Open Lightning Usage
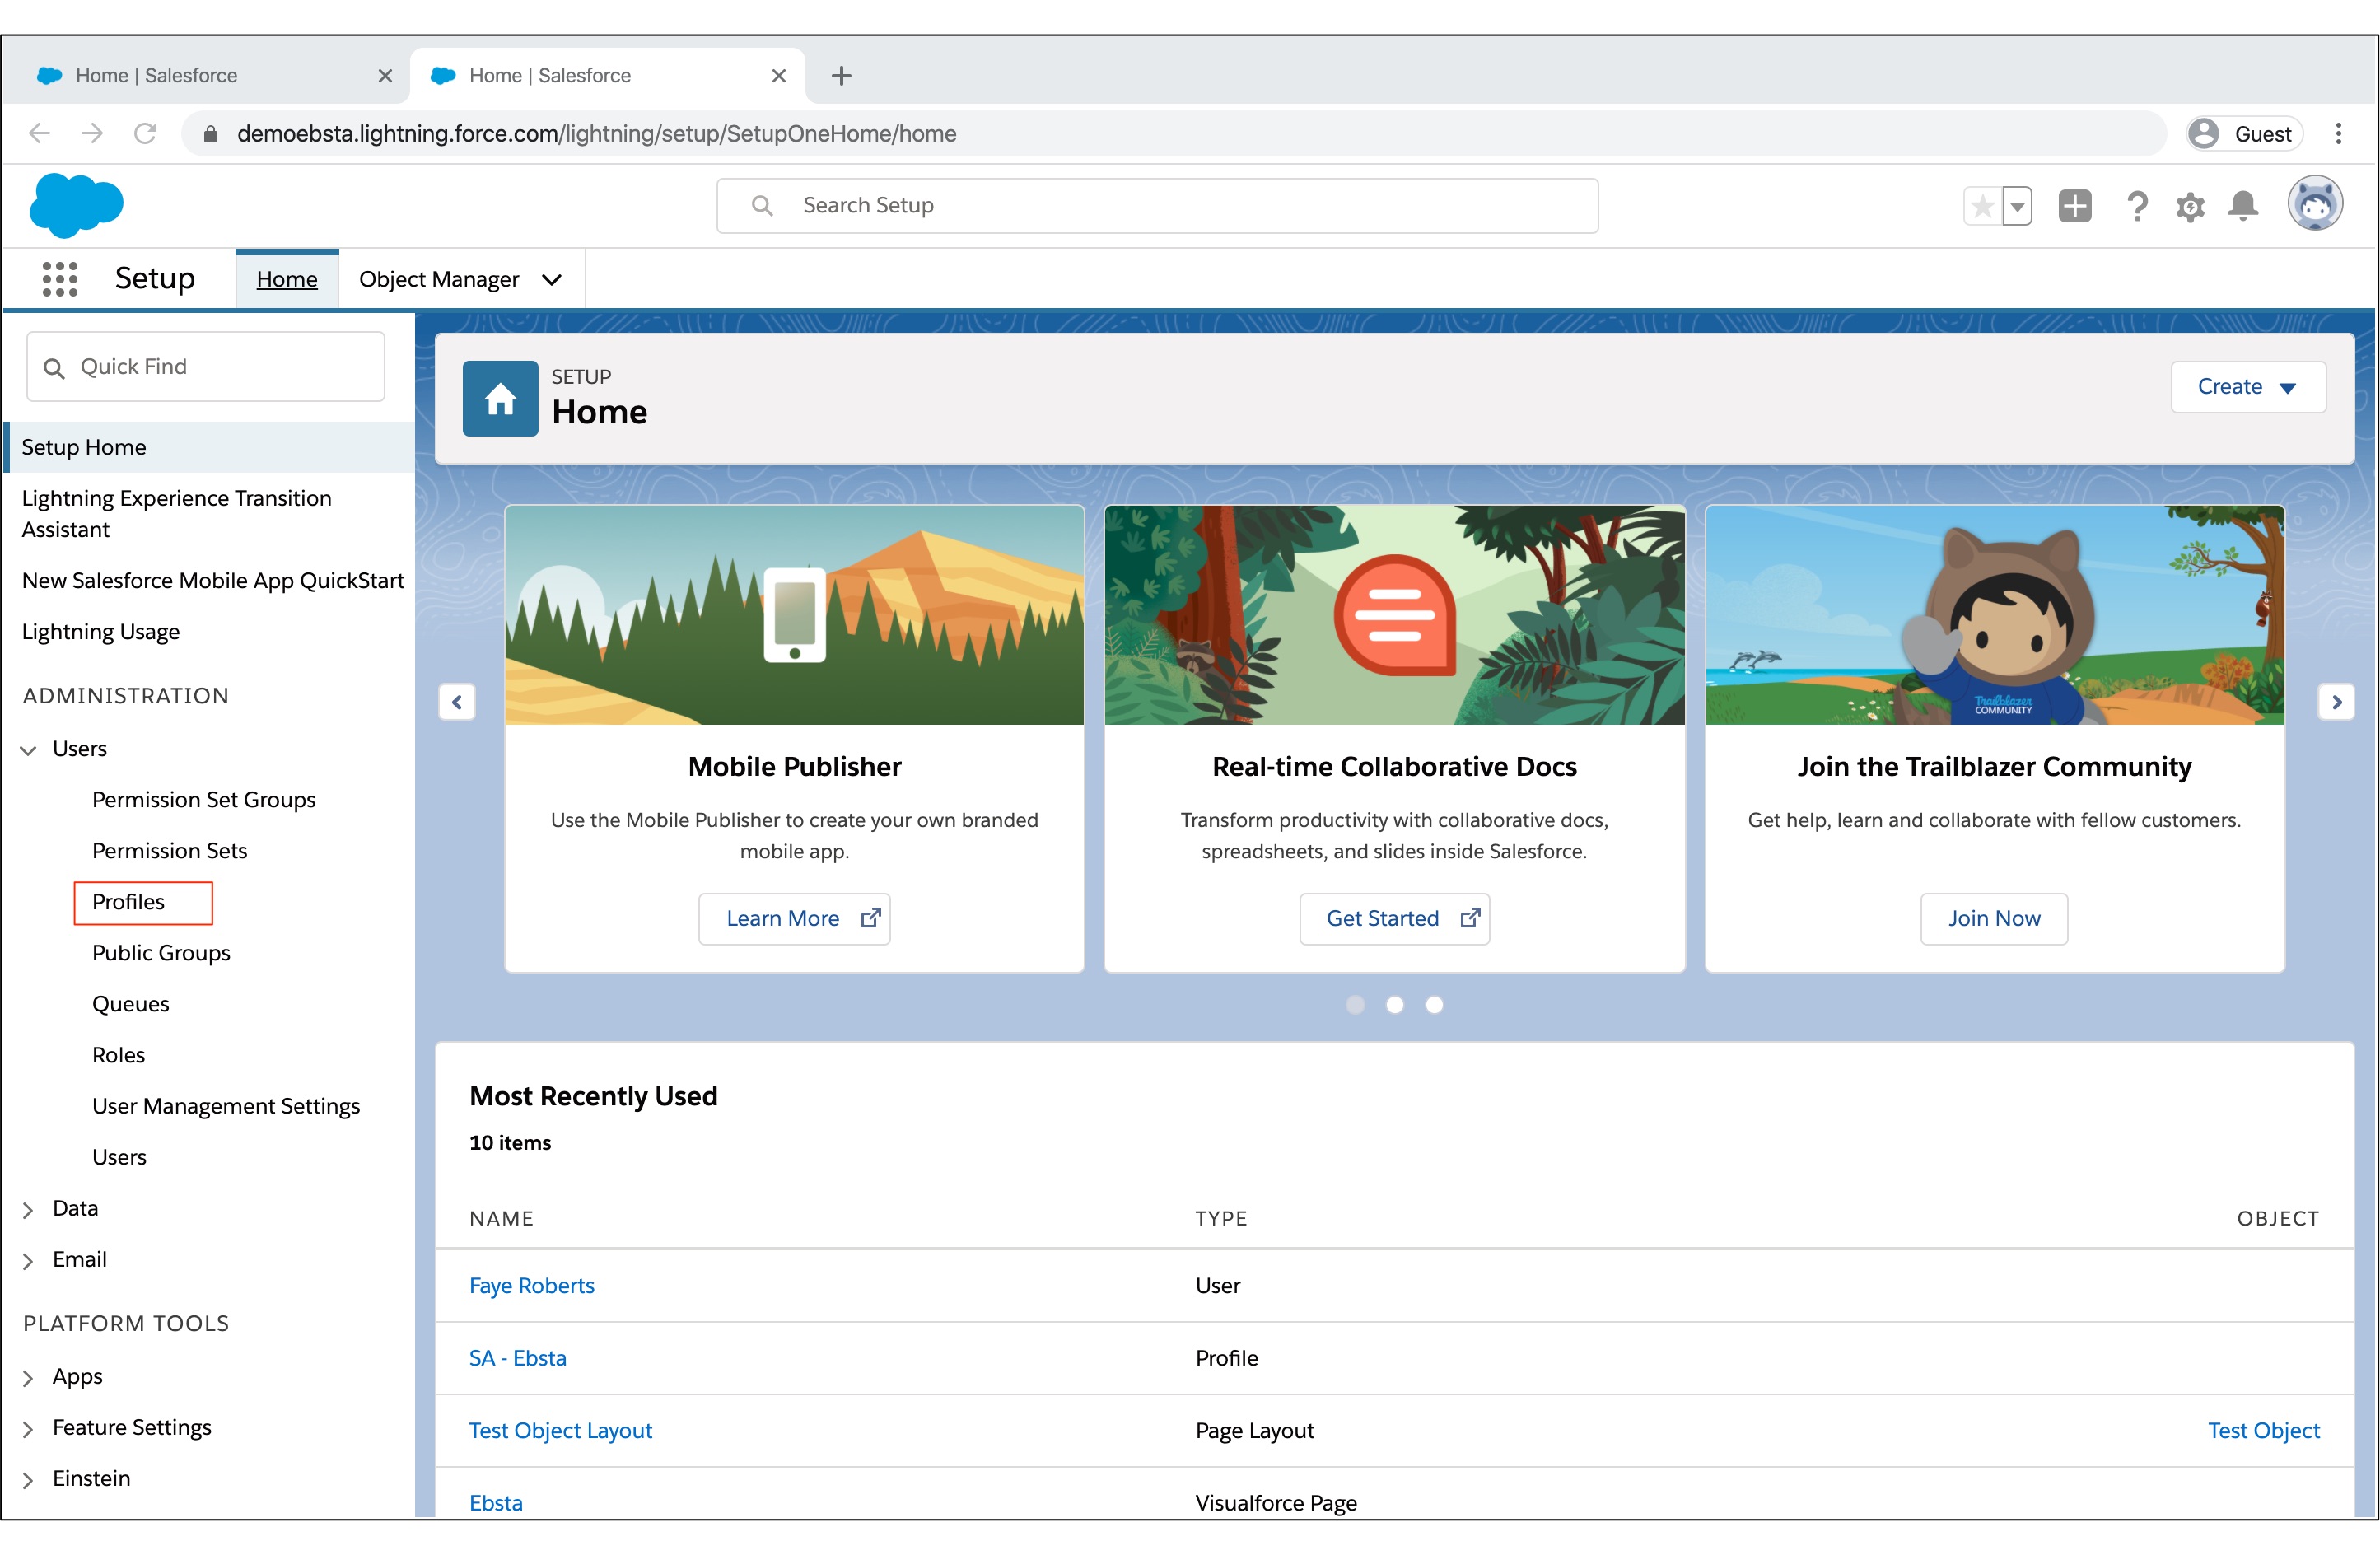The width and height of the screenshot is (2380, 1555). [x=100, y=632]
